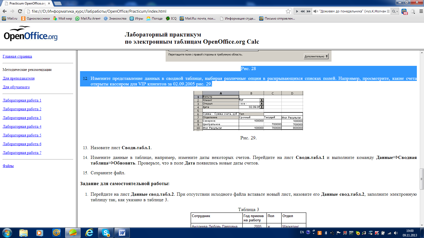This screenshot has width=424, height=238.
Task: Open the Mail.Ru agent extension with 52 badge
Action: coord(404,11)
